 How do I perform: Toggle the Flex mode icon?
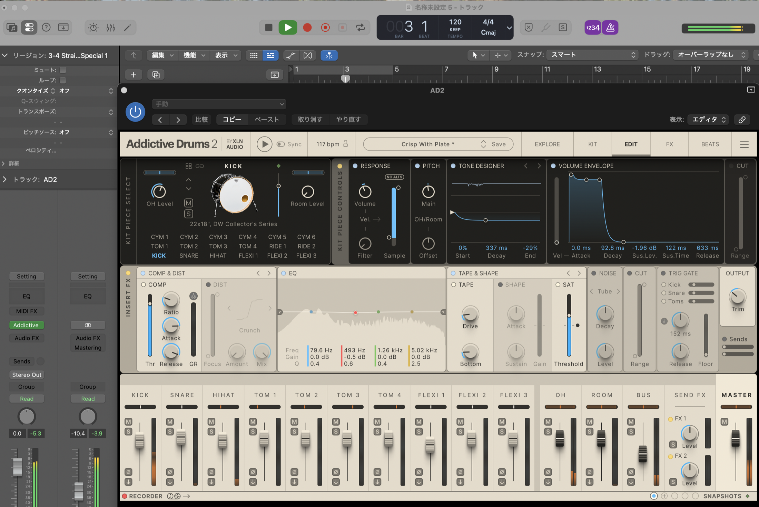[x=307, y=55]
